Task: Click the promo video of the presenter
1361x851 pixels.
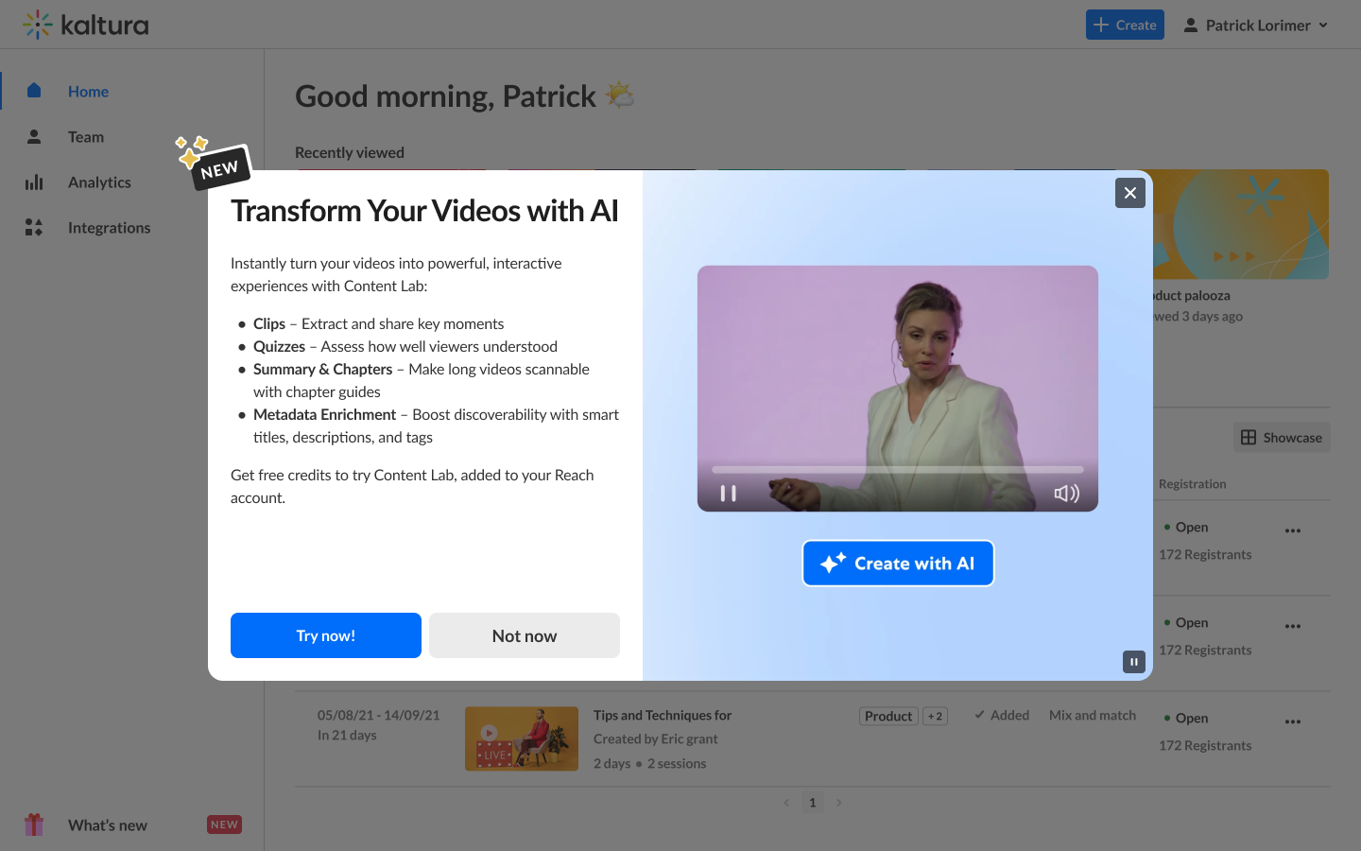Action: (x=898, y=389)
